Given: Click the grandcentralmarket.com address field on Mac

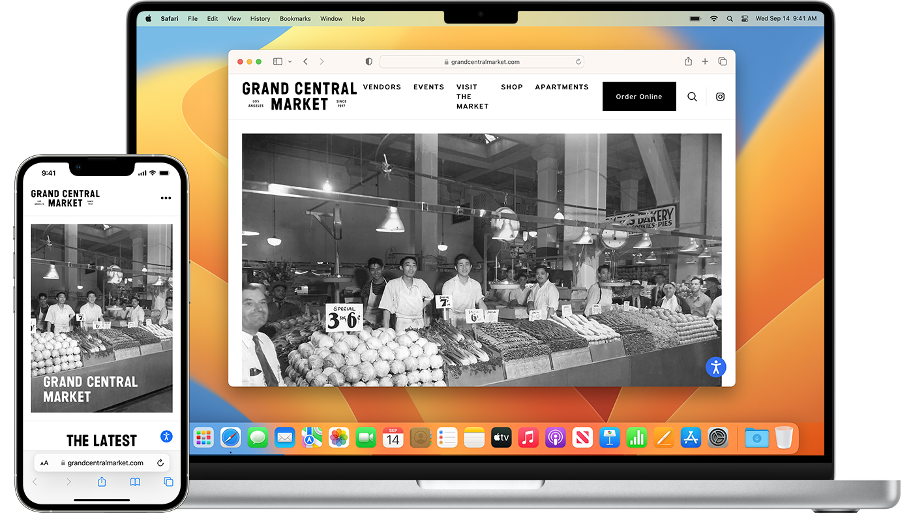Looking at the screenshot, I should (x=481, y=62).
